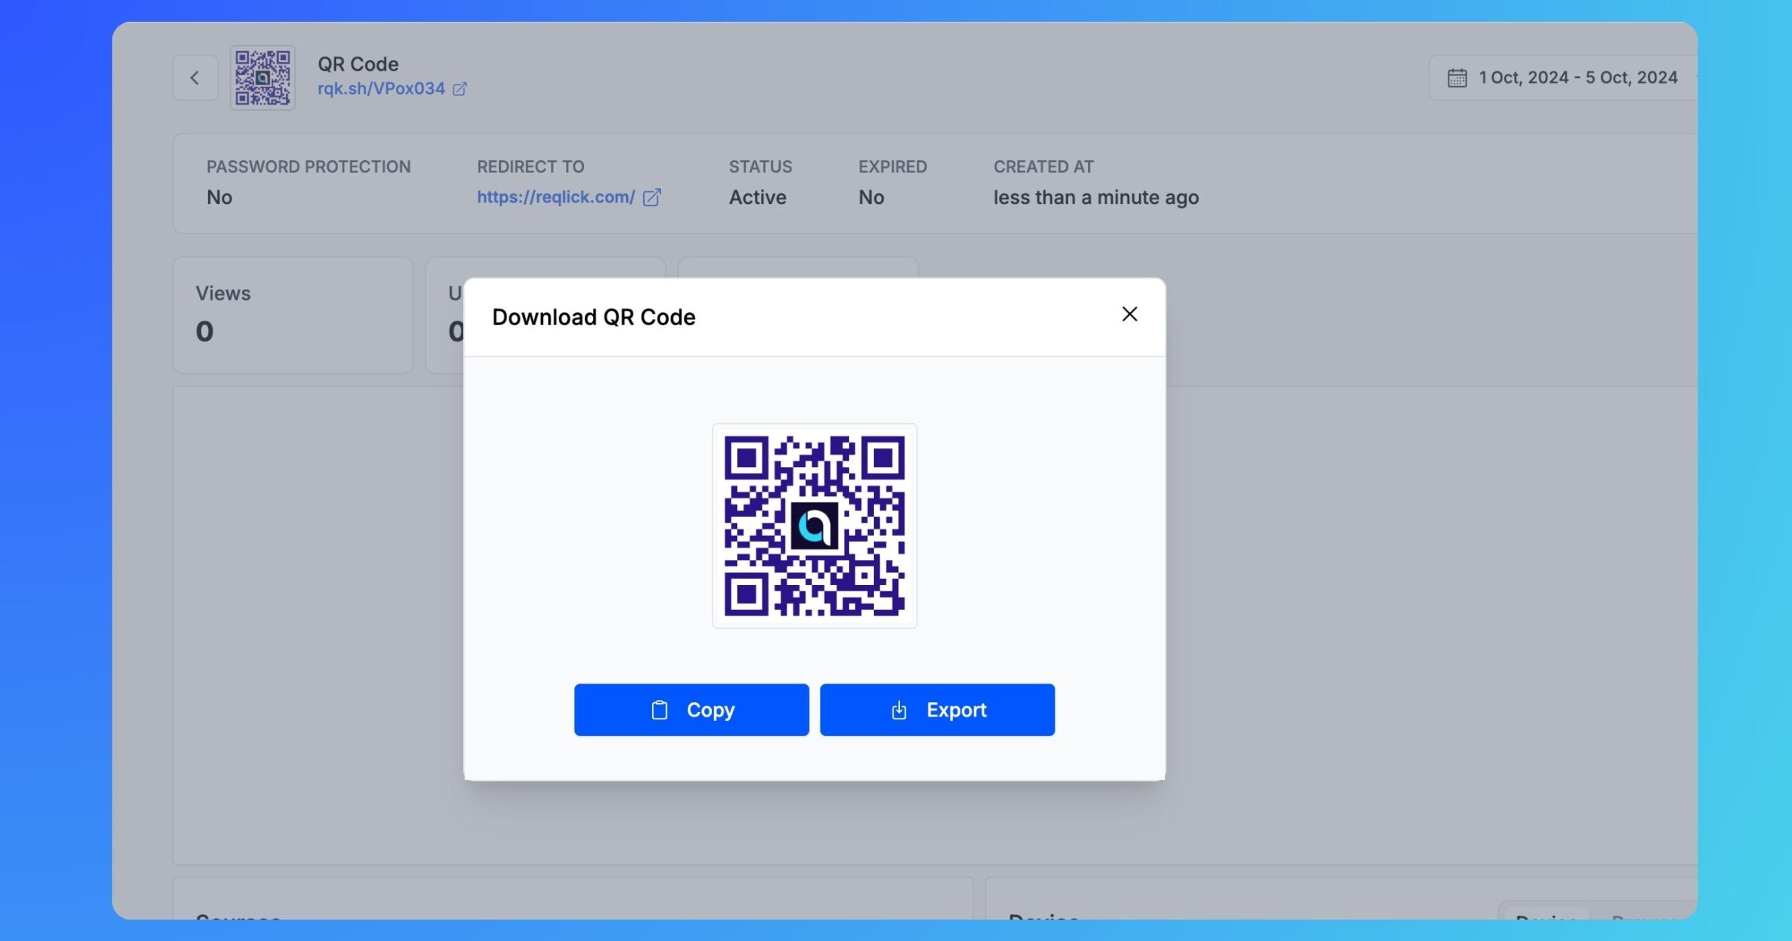Screen dimensions: 1792x941
Task: Close the Download QR Code dialog
Action: click(x=1129, y=314)
